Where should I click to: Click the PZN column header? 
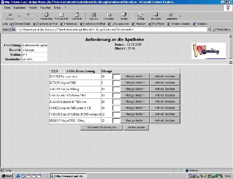click(55, 71)
